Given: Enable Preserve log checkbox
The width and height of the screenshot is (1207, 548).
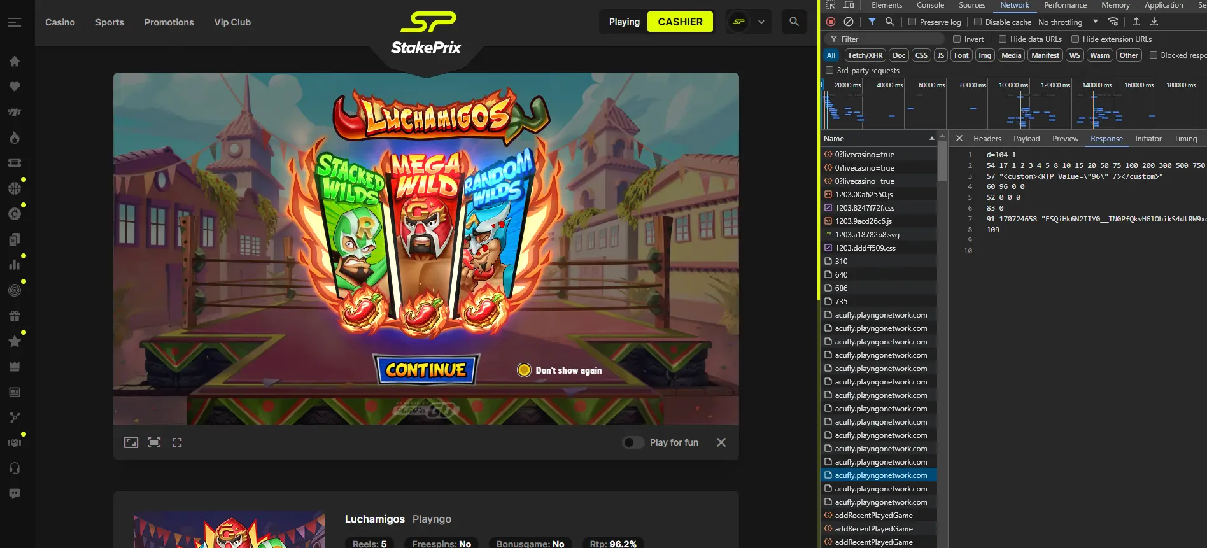Looking at the screenshot, I should point(912,22).
